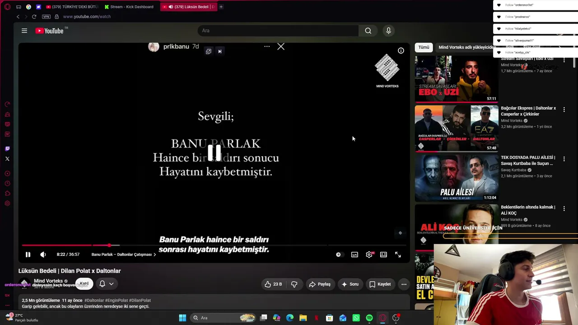Open the YouTube guide hamburger menu

pos(24,31)
